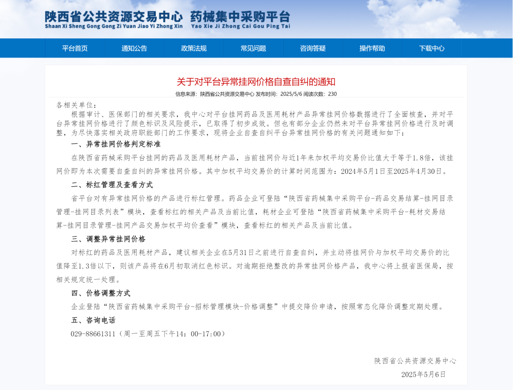Click the date range 2024年5月1日至2025年4月30日

pos(391,171)
